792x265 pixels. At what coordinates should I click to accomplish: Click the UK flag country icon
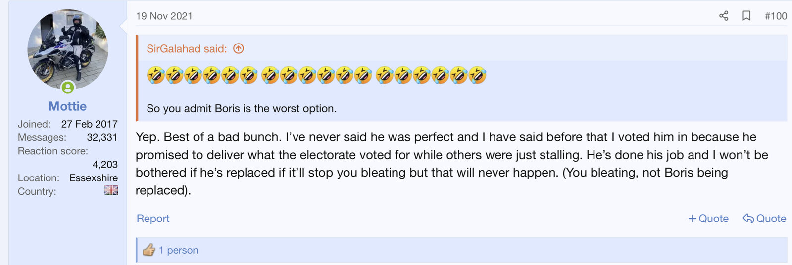[111, 190]
